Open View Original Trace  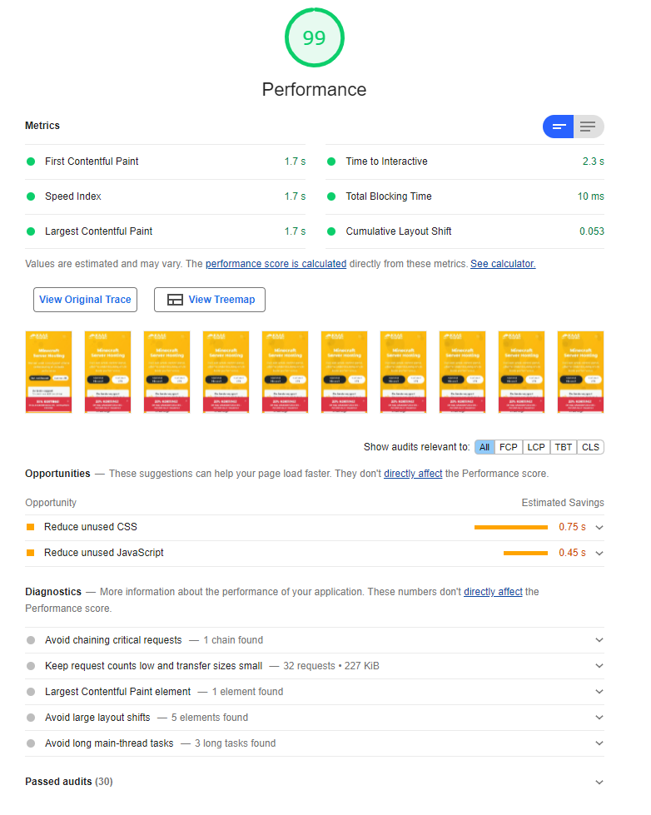[85, 300]
